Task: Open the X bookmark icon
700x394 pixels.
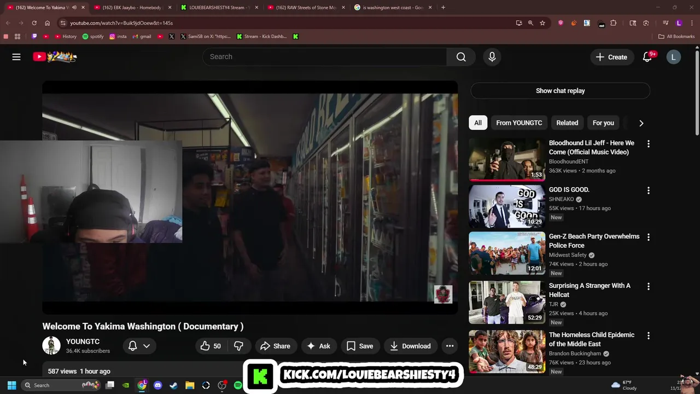Action: tap(172, 37)
